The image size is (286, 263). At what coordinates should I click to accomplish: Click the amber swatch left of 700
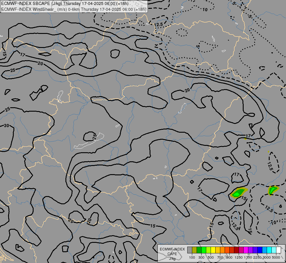pyautogui.click(x=218, y=250)
